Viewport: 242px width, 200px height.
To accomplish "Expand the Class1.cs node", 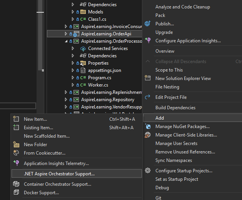I will [x=73, y=19].
